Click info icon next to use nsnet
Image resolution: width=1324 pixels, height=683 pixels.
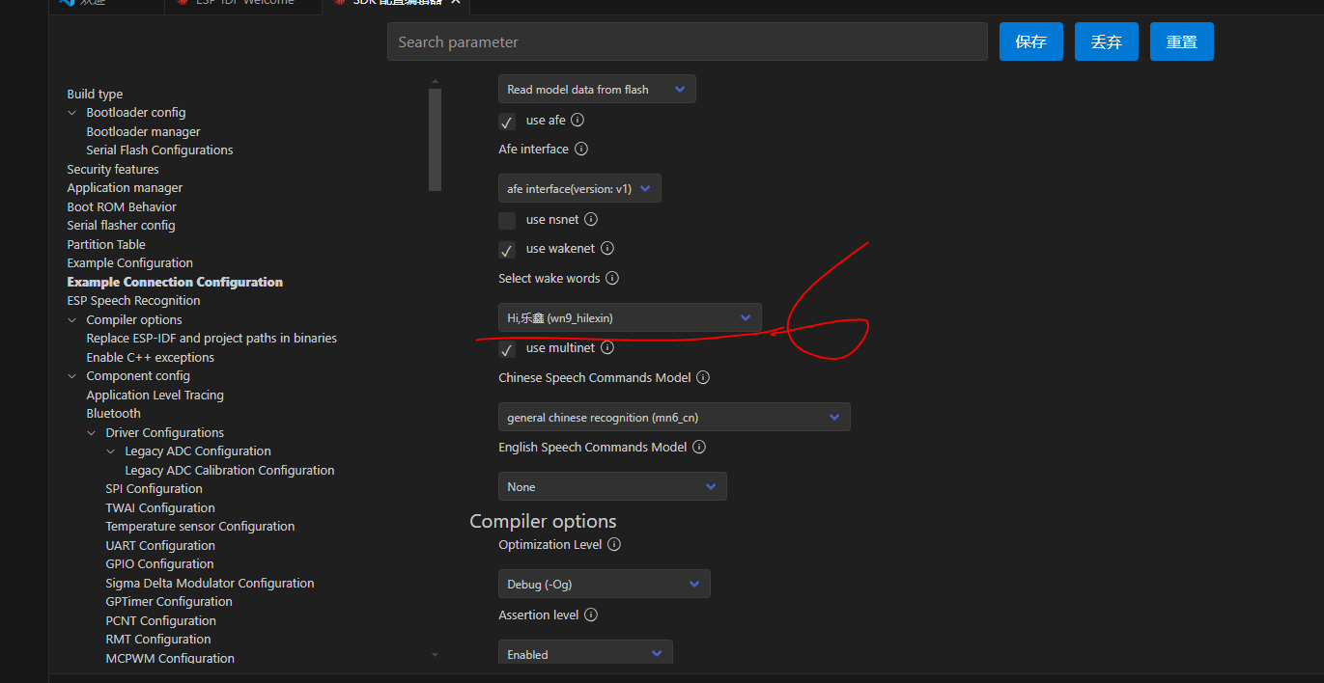pyautogui.click(x=591, y=220)
